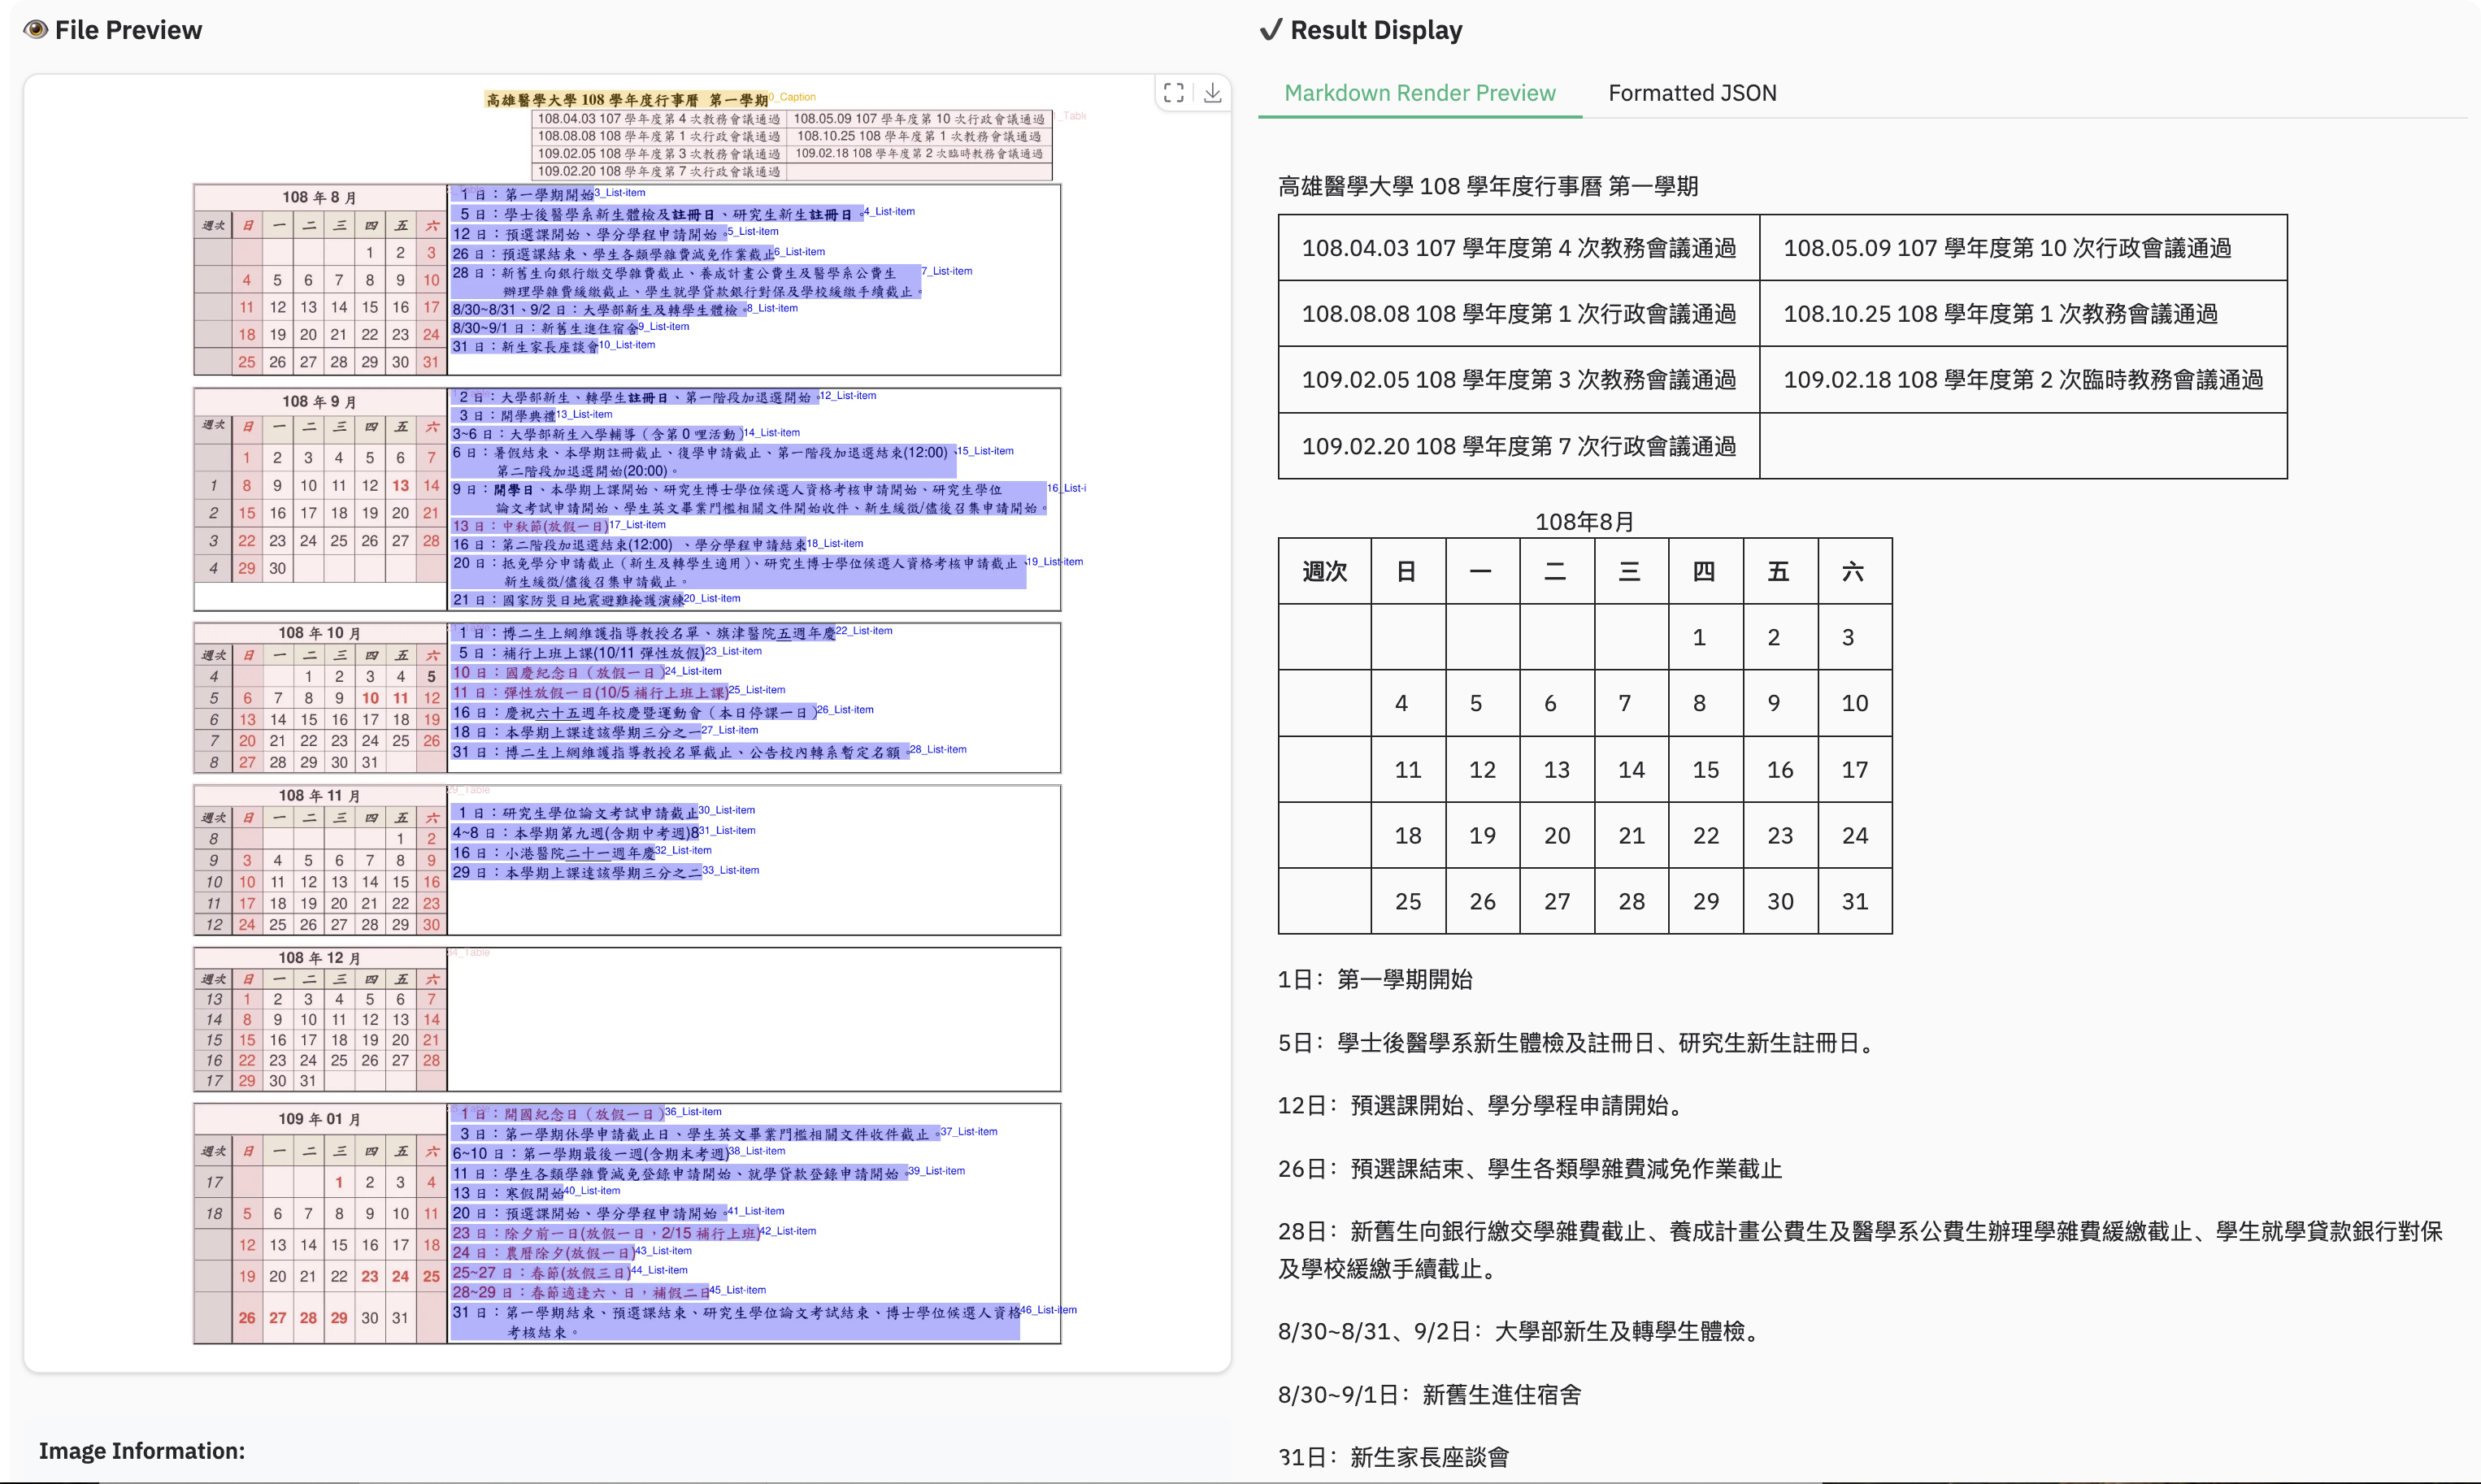The image size is (2481, 1484).
Task: Click the 108年12月 calendar table in preview
Action: pyautogui.click(x=319, y=1020)
